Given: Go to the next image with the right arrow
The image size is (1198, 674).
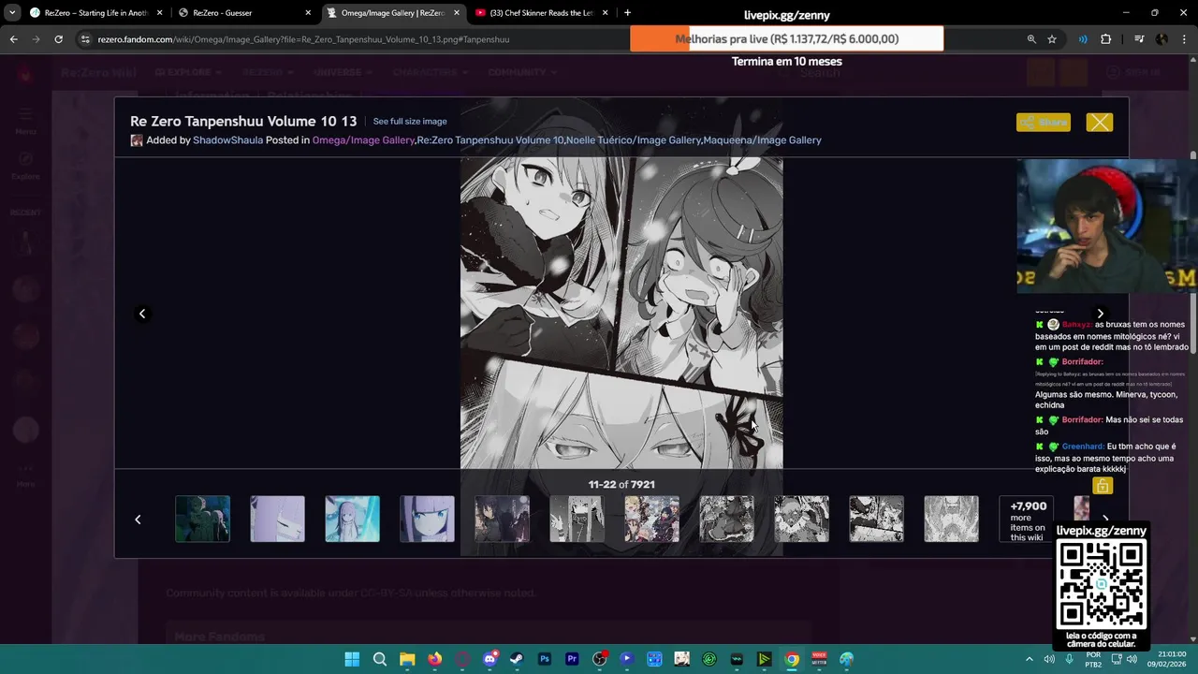Looking at the screenshot, I should (x=1100, y=314).
